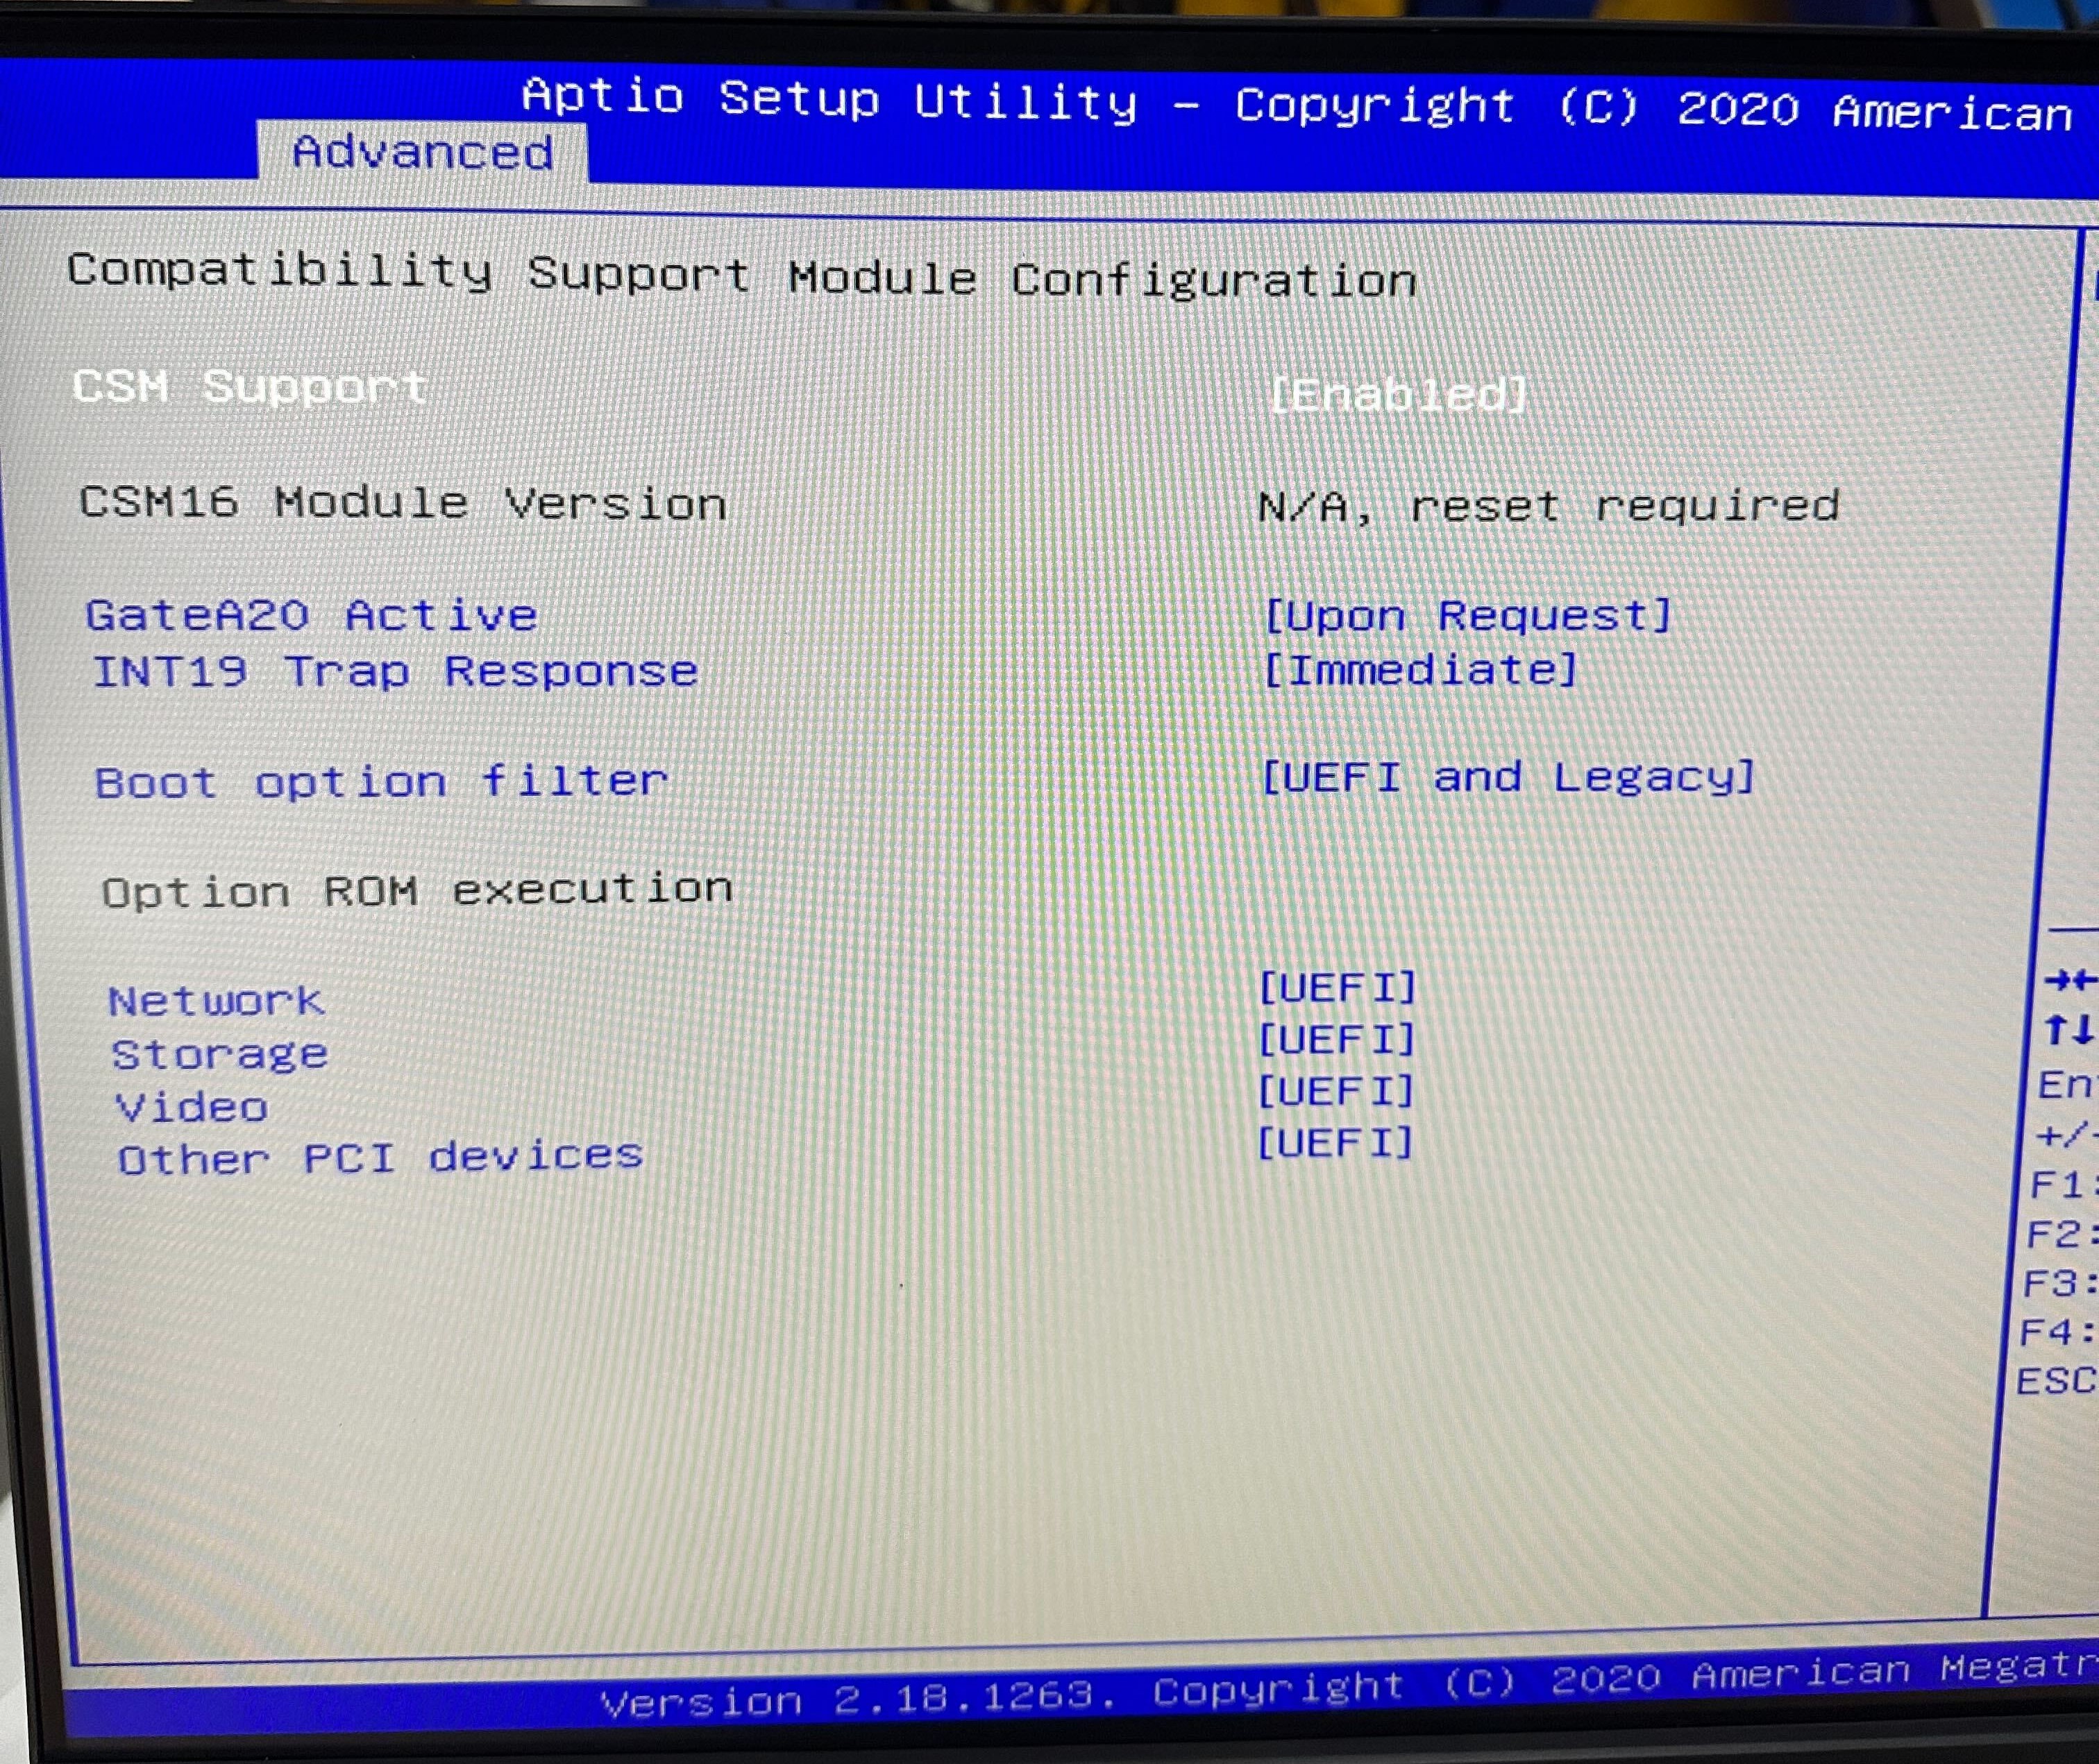Viewport: 2099px width, 1764px height.
Task: Click the ESC key hint
Action: click(2055, 1381)
